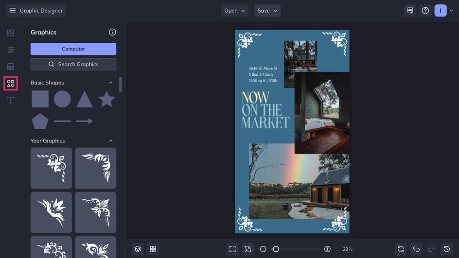Click the zoom in plus icon

(327, 249)
